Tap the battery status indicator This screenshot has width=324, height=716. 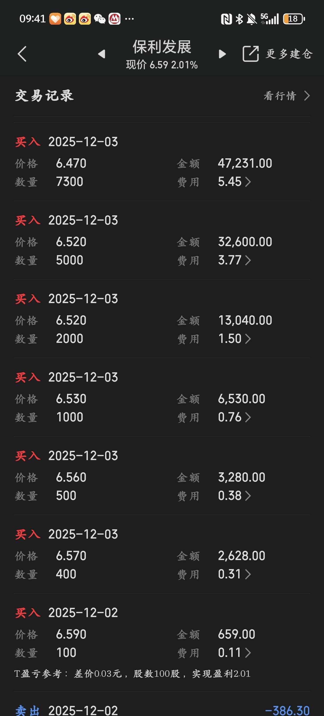294,19
